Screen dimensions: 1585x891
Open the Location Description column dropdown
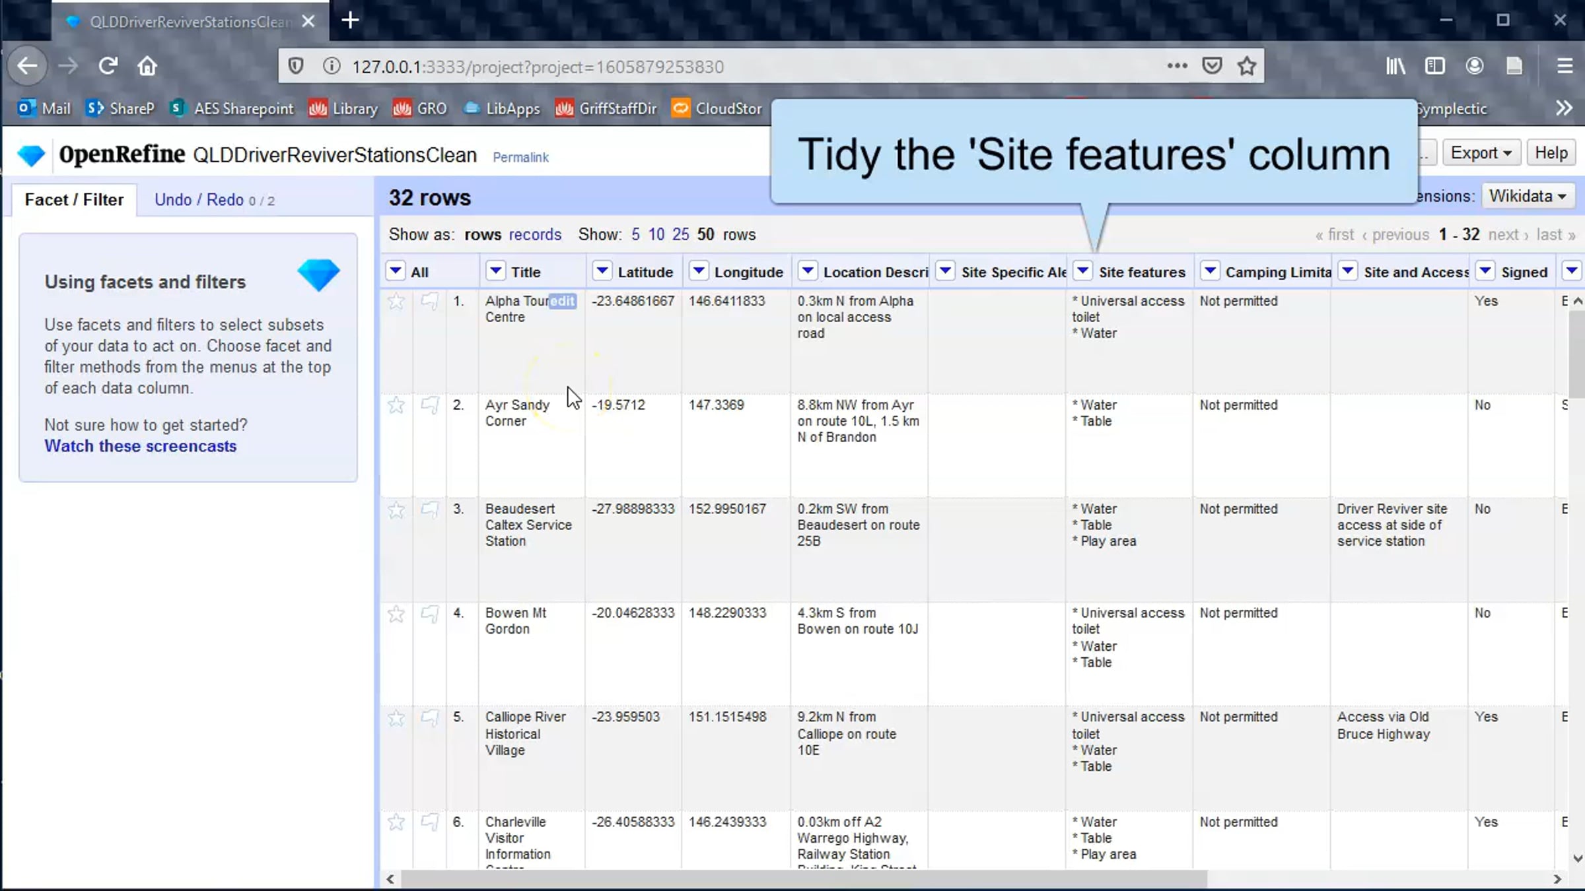click(807, 271)
